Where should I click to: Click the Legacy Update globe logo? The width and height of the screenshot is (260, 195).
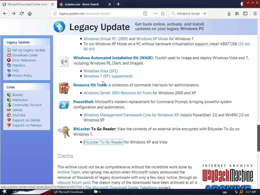[x=59, y=27]
